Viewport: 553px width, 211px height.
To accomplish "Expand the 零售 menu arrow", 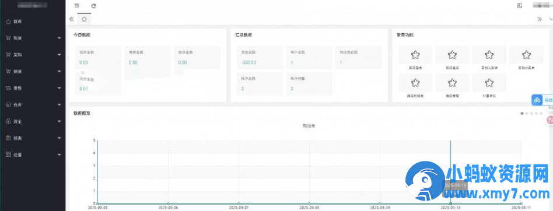I will 60,88.
